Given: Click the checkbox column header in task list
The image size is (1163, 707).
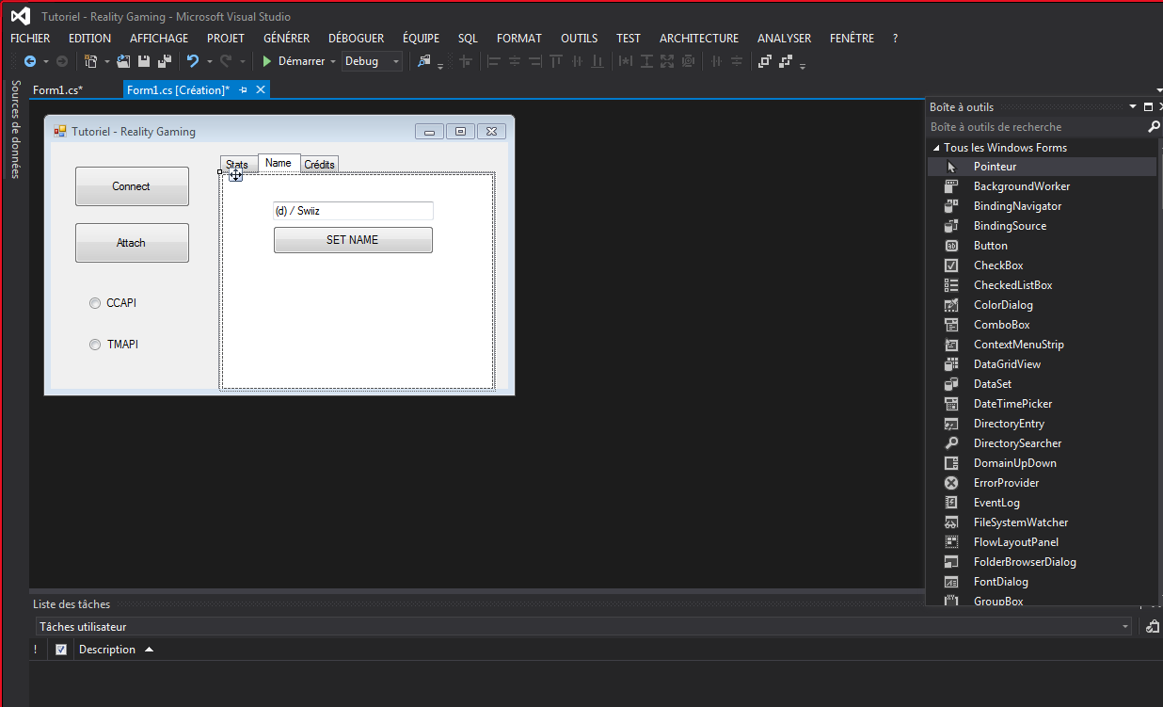Looking at the screenshot, I should (x=61, y=650).
